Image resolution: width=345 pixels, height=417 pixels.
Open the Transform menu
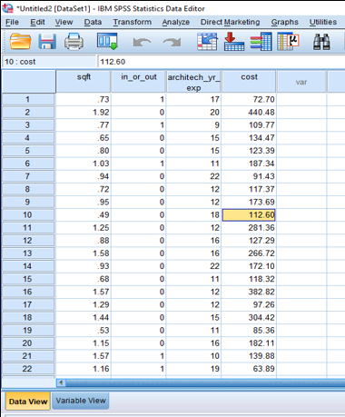tap(133, 22)
